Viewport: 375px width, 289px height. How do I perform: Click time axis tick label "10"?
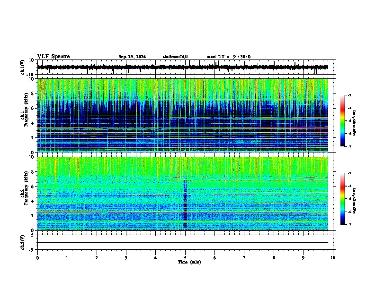coord(333,258)
